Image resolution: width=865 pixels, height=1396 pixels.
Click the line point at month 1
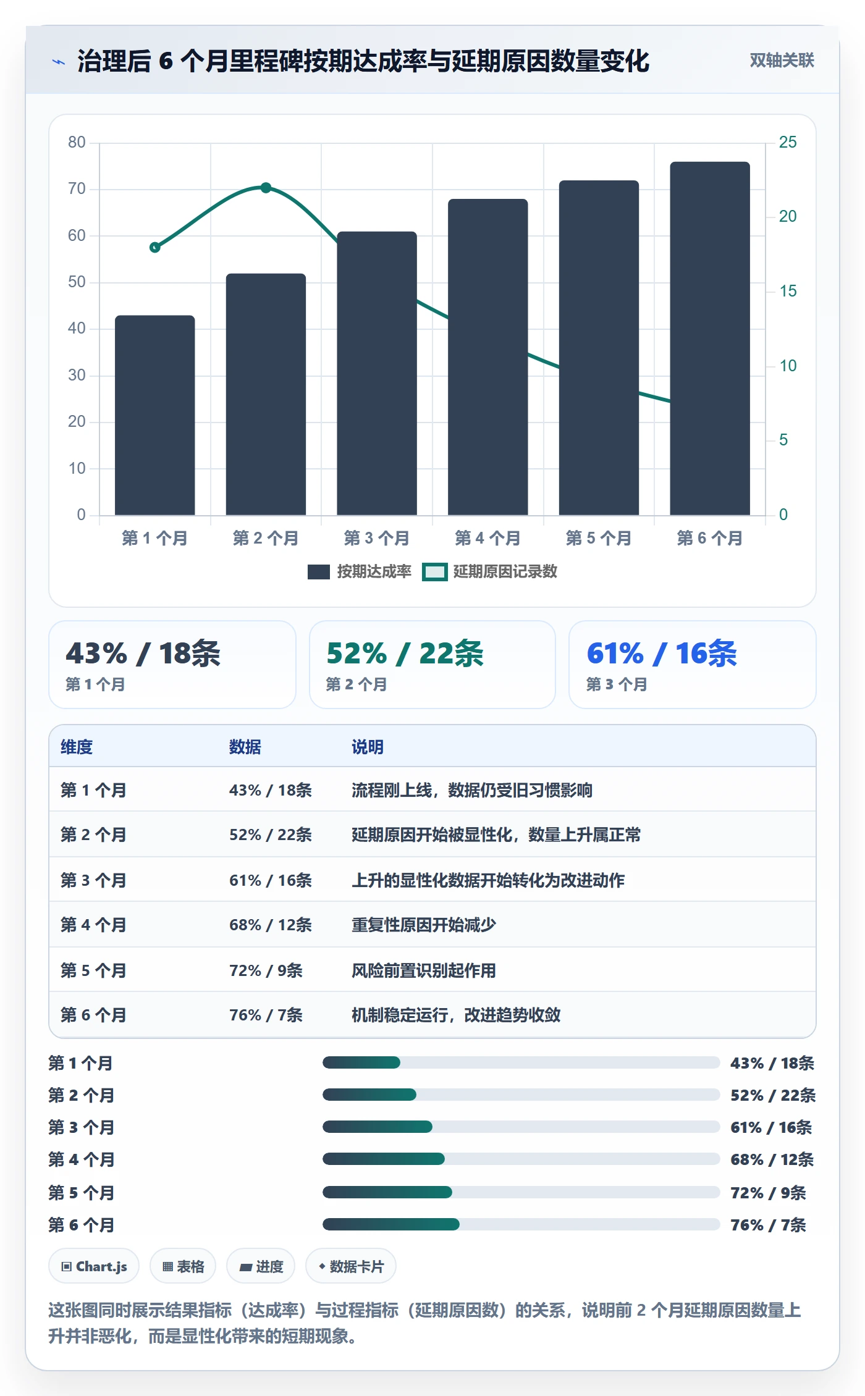tap(155, 247)
